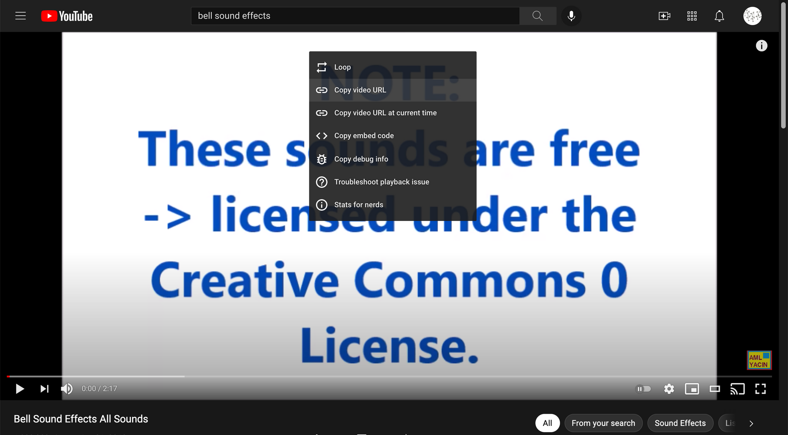This screenshot has height=435, width=788.
Task: Open the Create video icon
Action: coord(664,16)
